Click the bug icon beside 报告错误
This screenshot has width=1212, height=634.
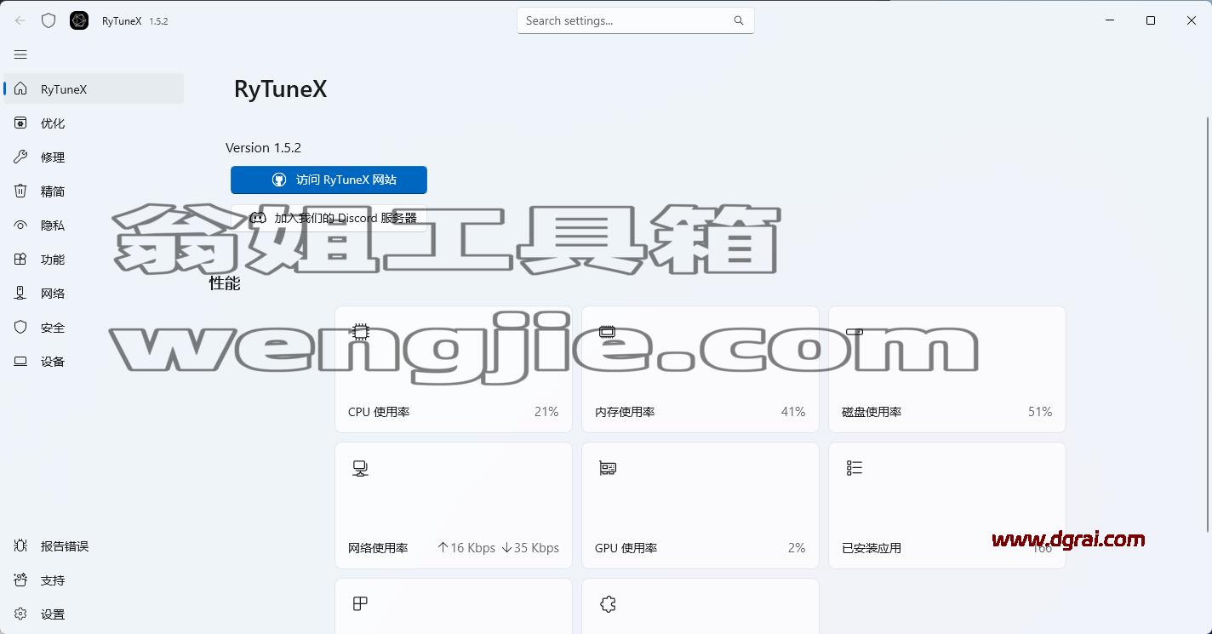point(20,545)
